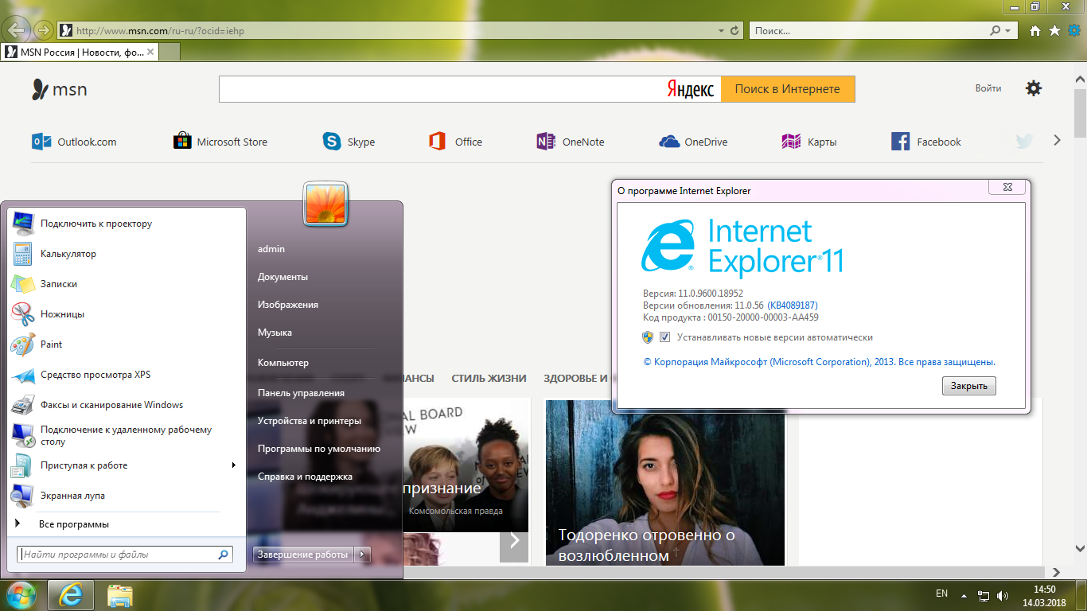
Task: Click the volume speaker tray icon
Action: 1003,595
